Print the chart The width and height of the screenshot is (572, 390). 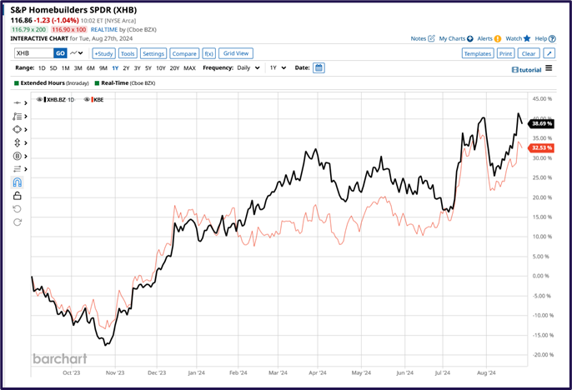point(505,53)
